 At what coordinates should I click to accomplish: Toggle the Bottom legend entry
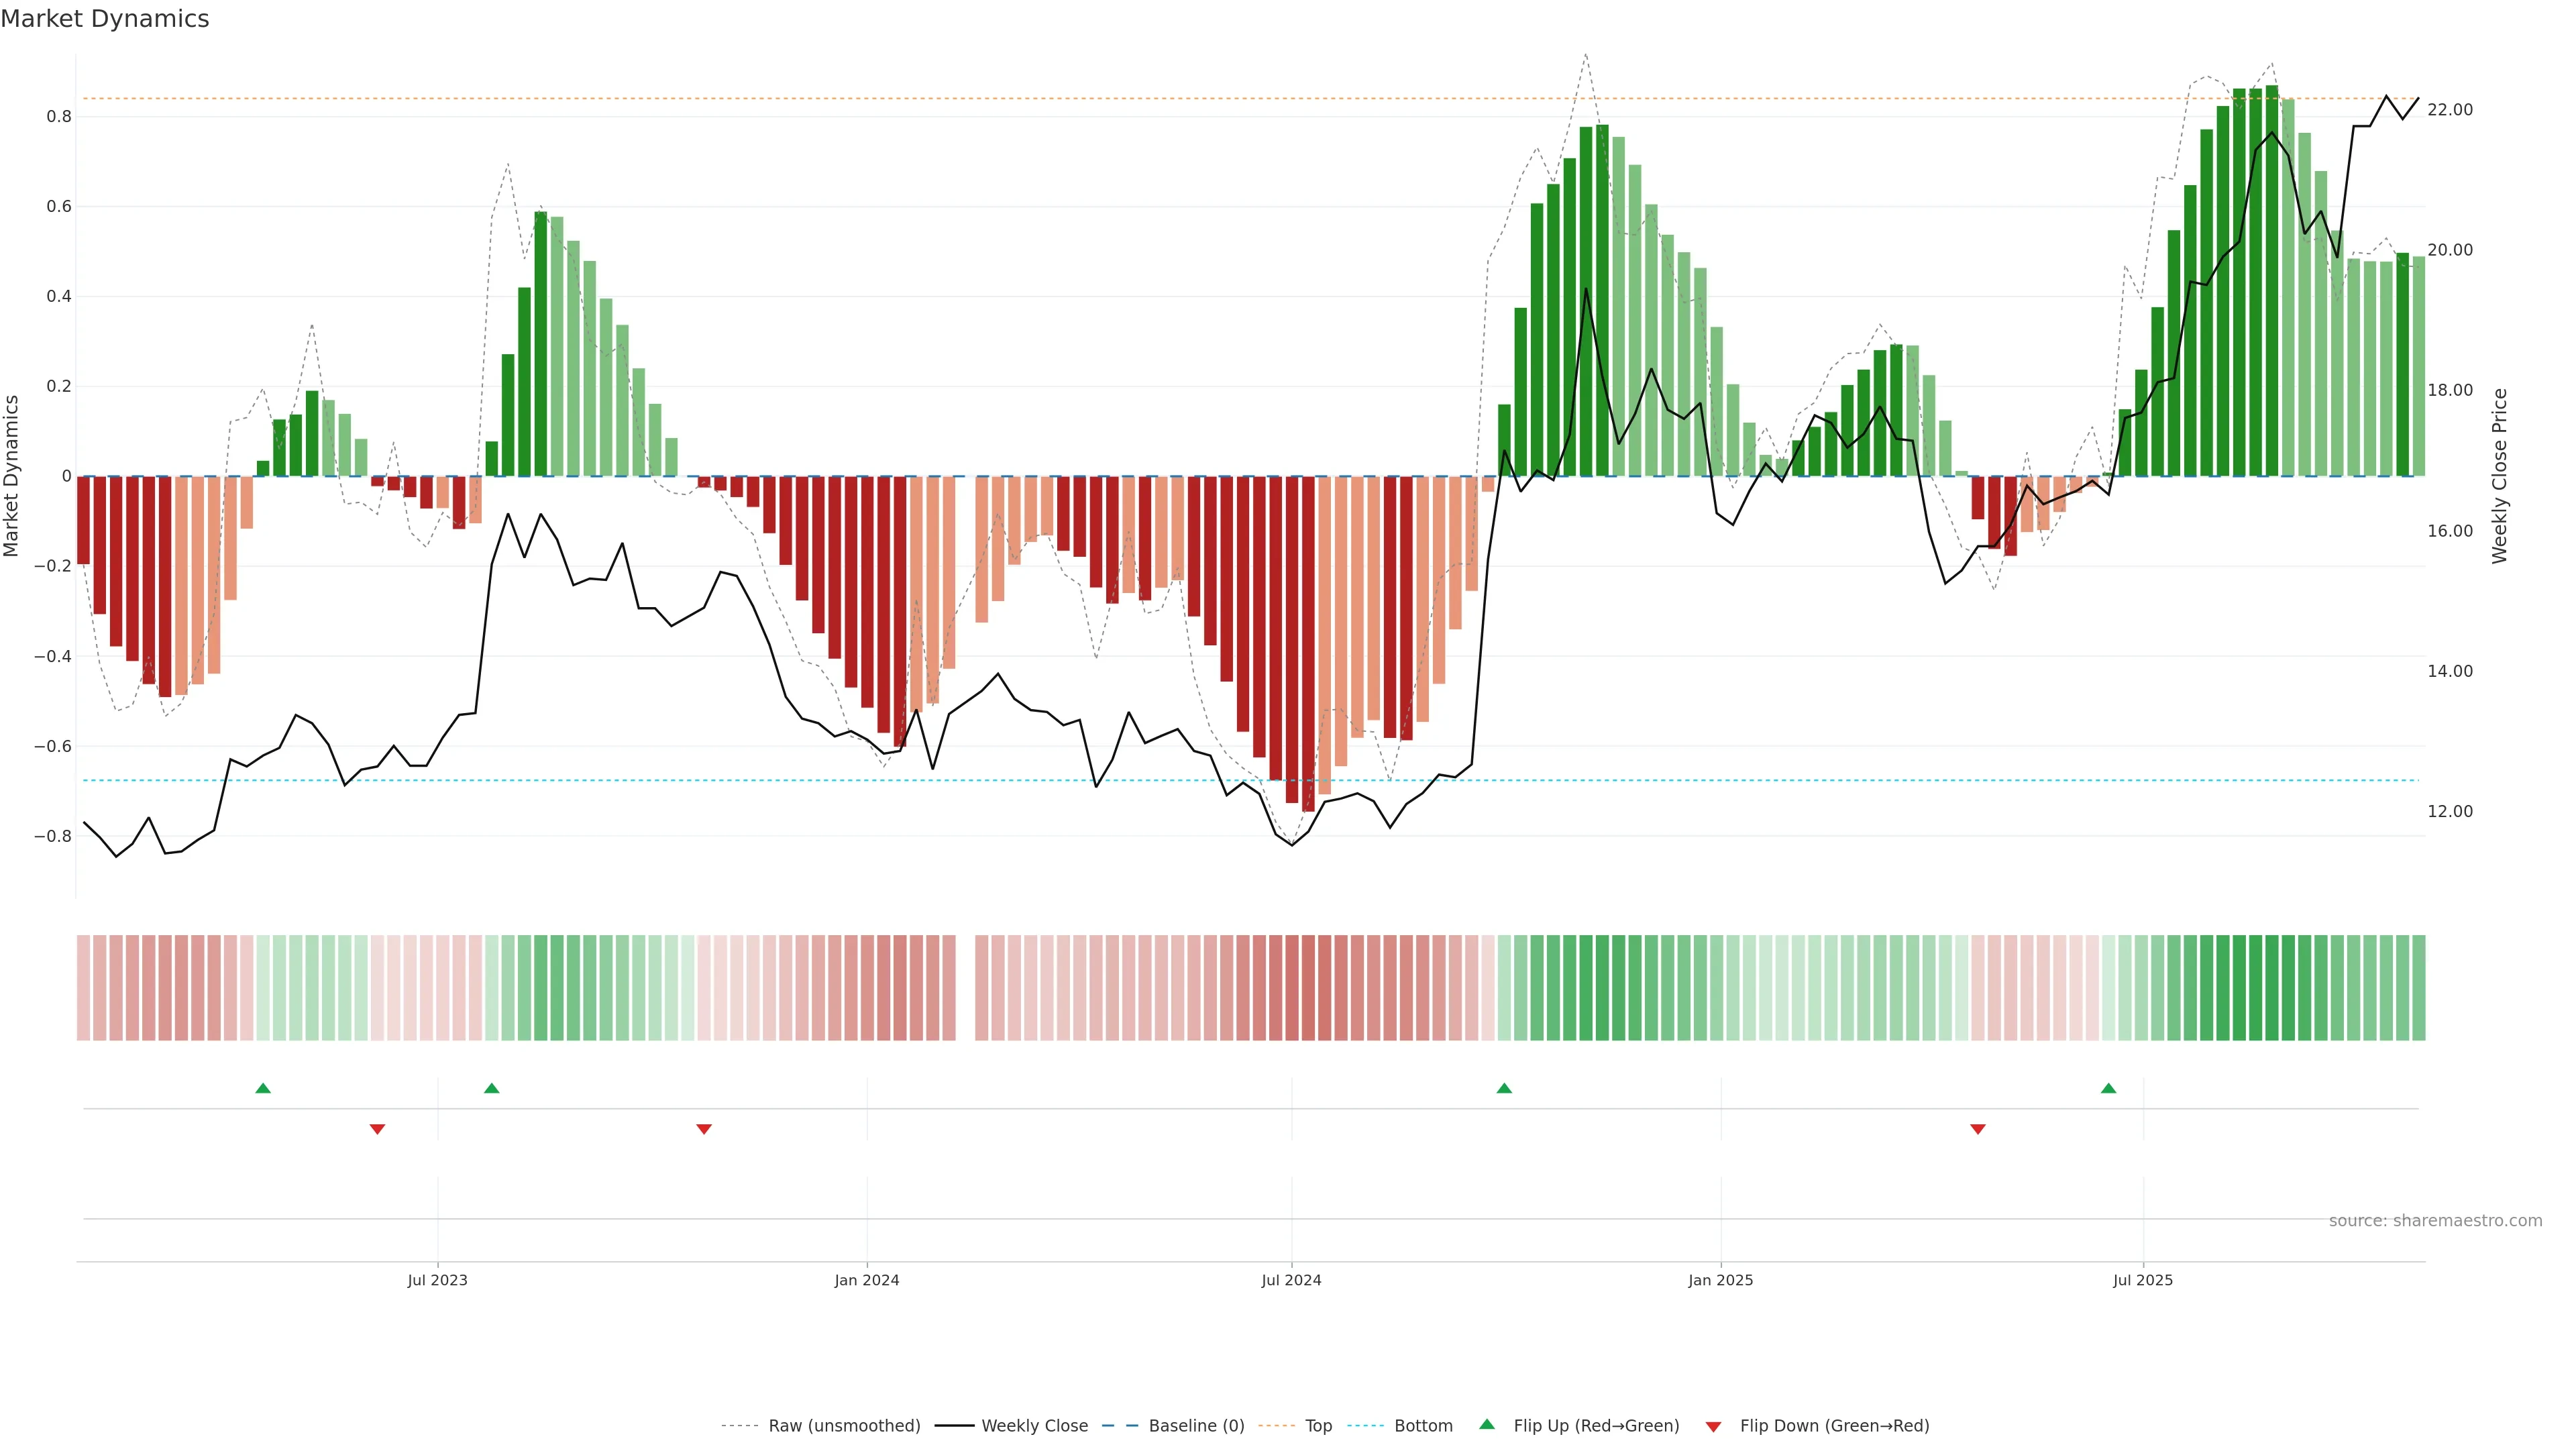click(1423, 1426)
